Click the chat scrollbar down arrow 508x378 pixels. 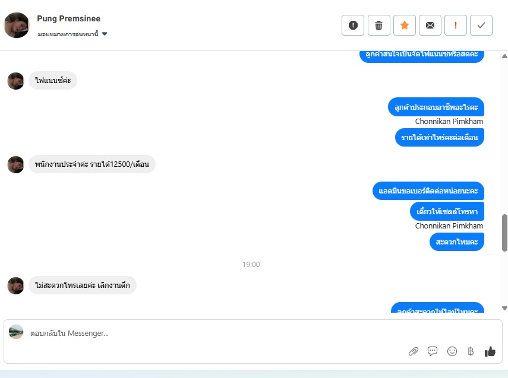[504, 308]
